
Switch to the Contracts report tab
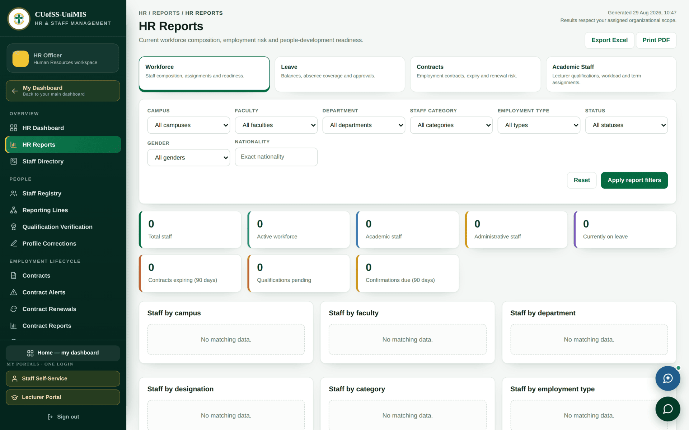point(475,74)
